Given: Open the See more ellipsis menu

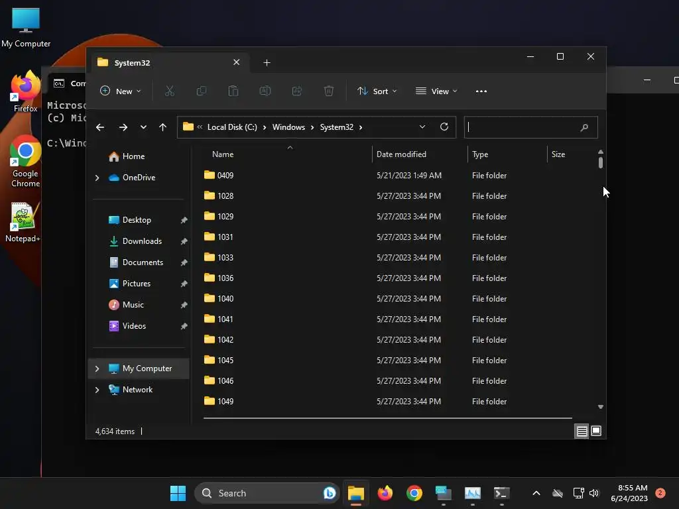Looking at the screenshot, I should [x=481, y=91].
